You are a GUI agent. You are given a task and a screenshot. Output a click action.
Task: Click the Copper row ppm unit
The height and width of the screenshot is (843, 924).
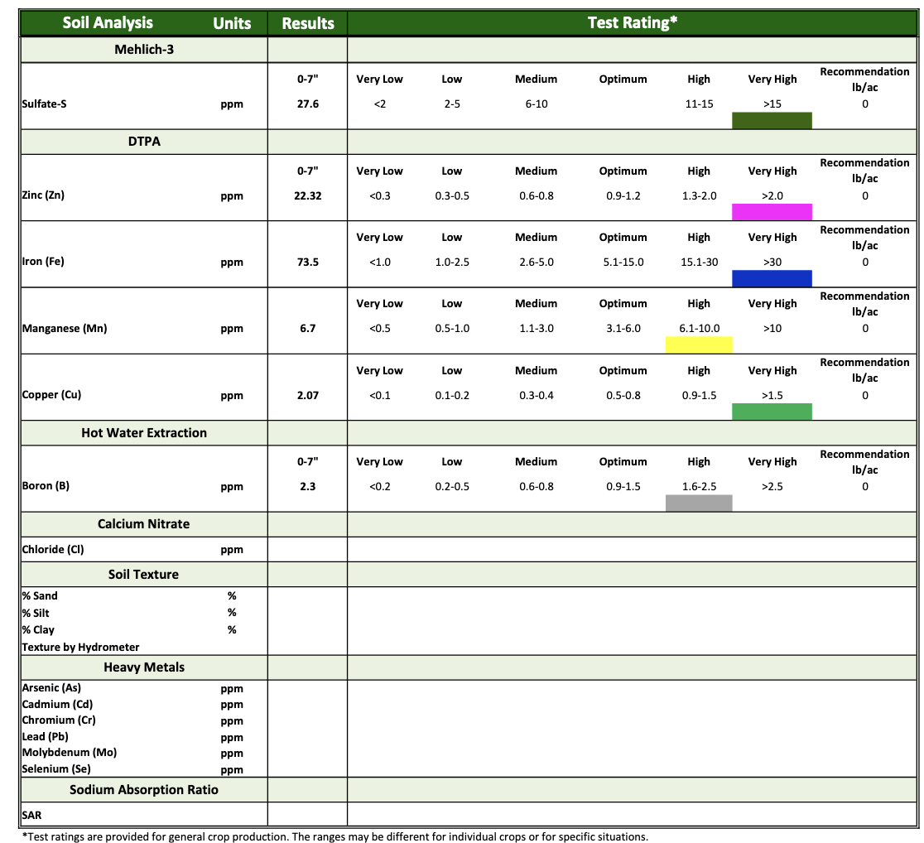pos(232,396)
